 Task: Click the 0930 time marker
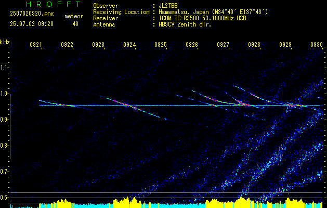317,45
